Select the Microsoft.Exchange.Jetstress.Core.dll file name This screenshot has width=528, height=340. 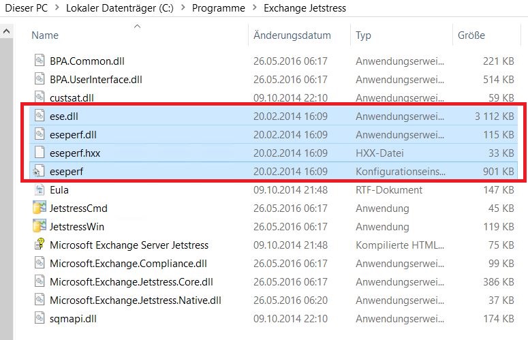point(131,281)
